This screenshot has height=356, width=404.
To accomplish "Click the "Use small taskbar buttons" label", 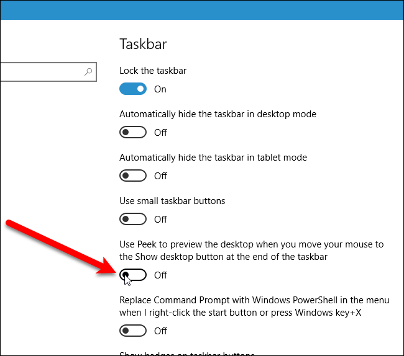I will (x=172, y=201).
